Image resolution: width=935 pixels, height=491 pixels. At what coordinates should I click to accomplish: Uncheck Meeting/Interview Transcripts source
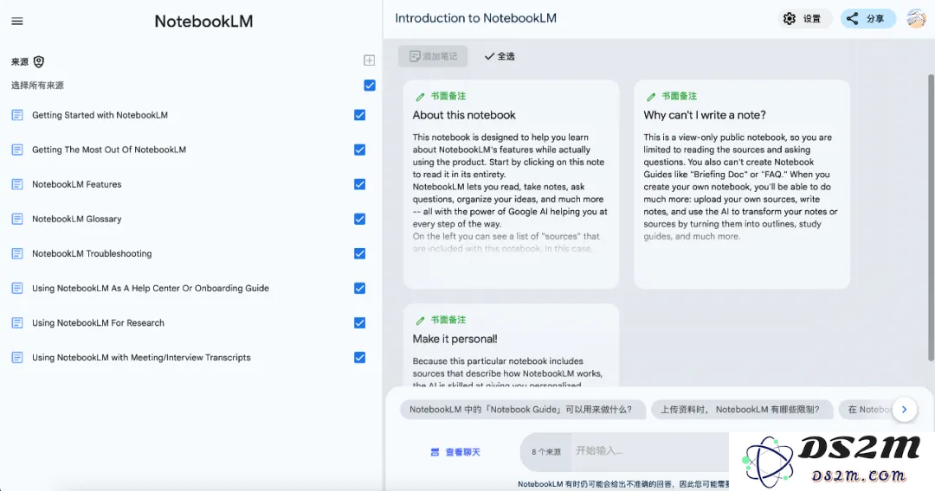coord(359,357)
